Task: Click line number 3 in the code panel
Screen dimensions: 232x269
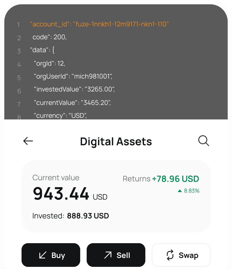Action: pos(19,51)
